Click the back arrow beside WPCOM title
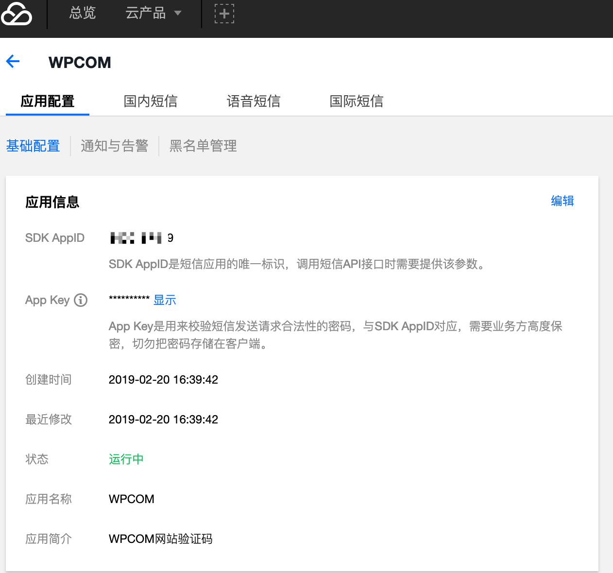Image resolution: width=613 pixels, height=573 pixels. point(12,62)
